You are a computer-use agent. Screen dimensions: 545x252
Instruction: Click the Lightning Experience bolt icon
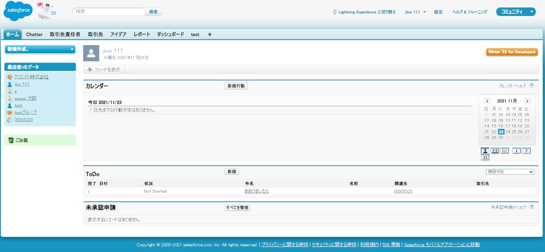click(x=335, y=12)
